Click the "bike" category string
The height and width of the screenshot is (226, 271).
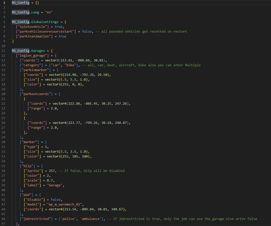click(x=70, y=65)
